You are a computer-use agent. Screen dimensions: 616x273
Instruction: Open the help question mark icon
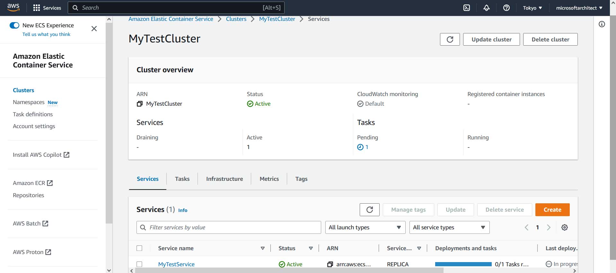(x=506, y=8)
